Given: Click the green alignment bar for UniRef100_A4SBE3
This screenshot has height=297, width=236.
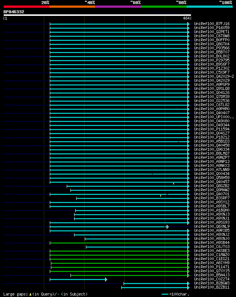Looking at the screenshot, I should pos(119,251).
